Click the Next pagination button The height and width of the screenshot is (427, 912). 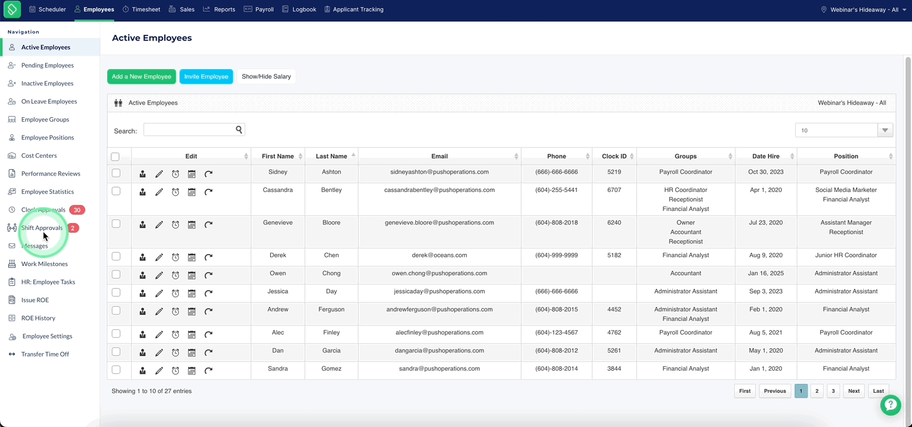click(854, 391)
